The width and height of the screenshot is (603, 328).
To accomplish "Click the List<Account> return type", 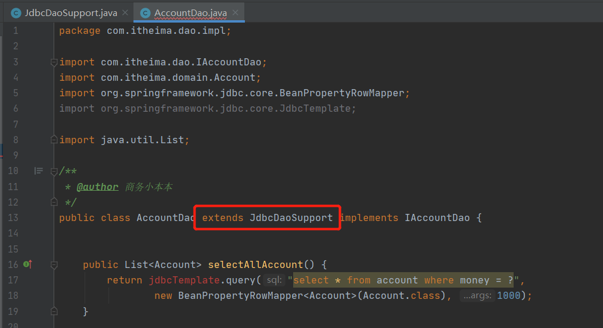I will [x=163, y=264].
